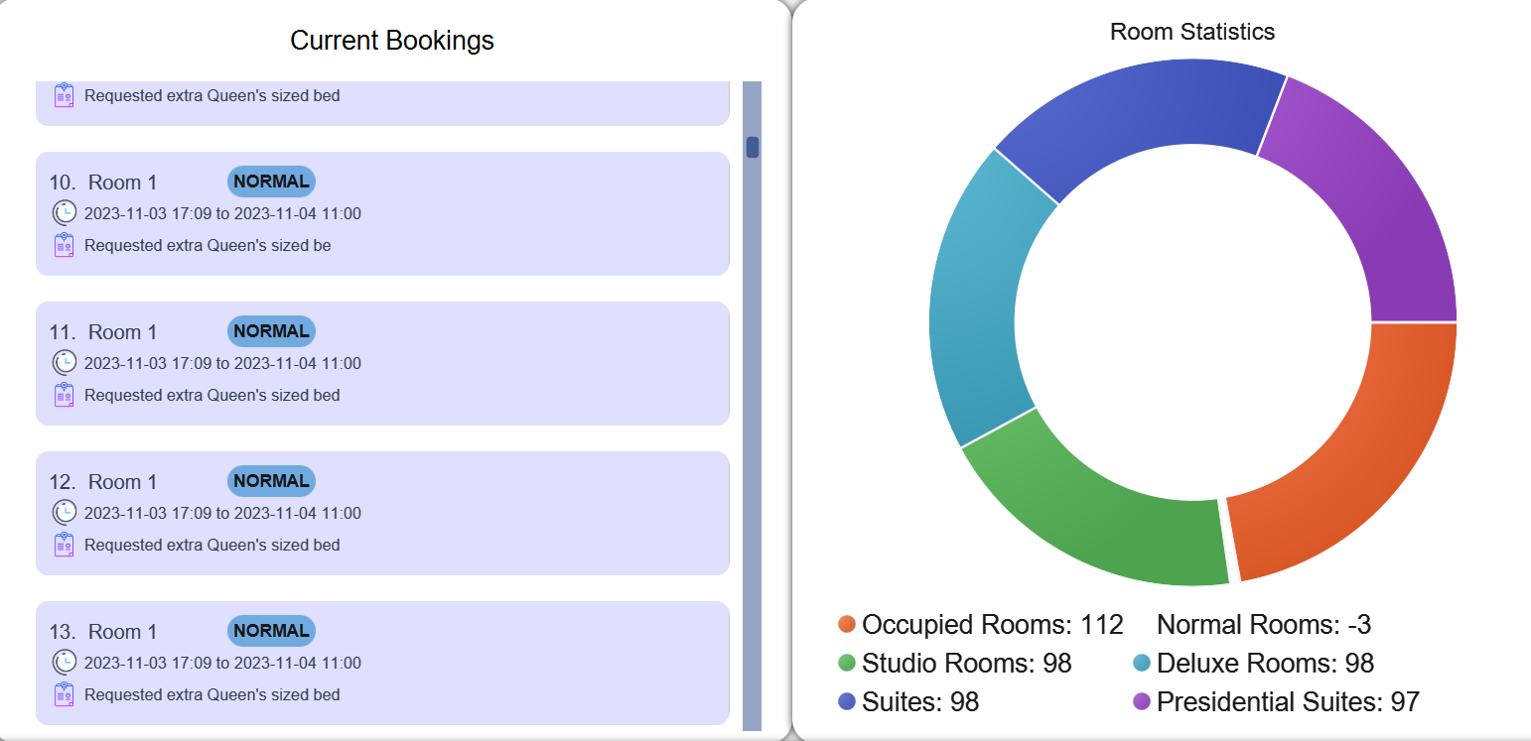Click the purple Presidential Suites legend dot
1531x741 pixels.
tap(1142, 701)
